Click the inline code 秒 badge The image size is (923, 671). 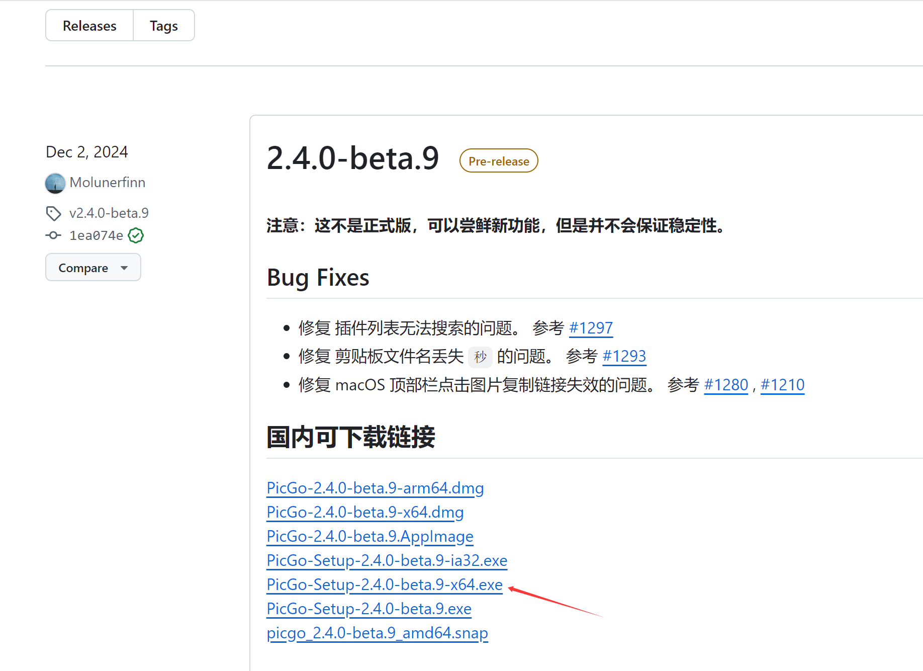pyautogui.click(x=480, y=357)
